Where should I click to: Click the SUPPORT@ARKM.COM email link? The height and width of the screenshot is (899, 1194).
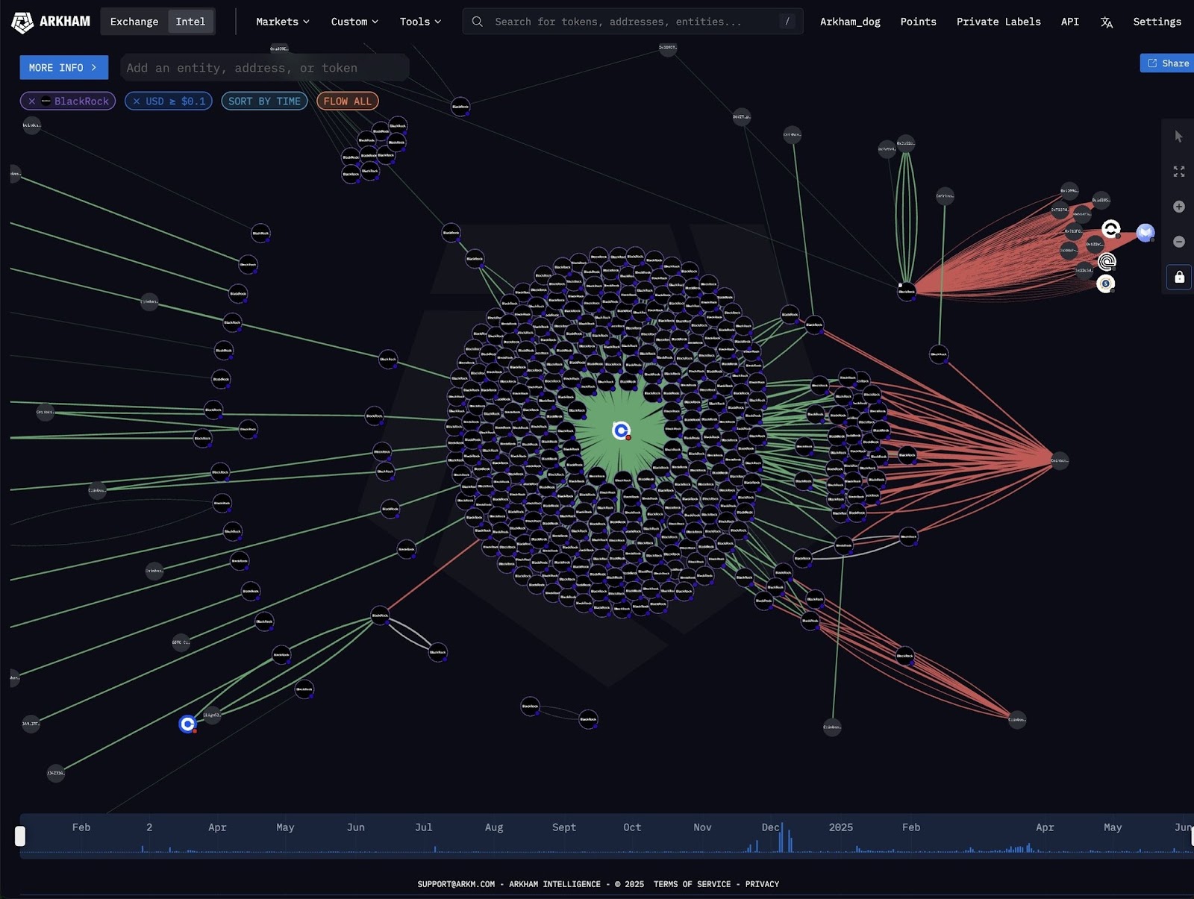click(456, 884)
